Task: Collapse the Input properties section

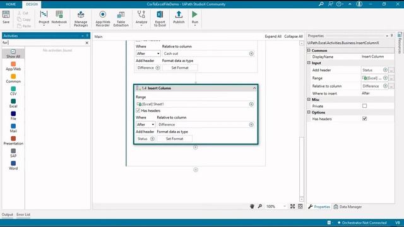Action: pos(309,63)
